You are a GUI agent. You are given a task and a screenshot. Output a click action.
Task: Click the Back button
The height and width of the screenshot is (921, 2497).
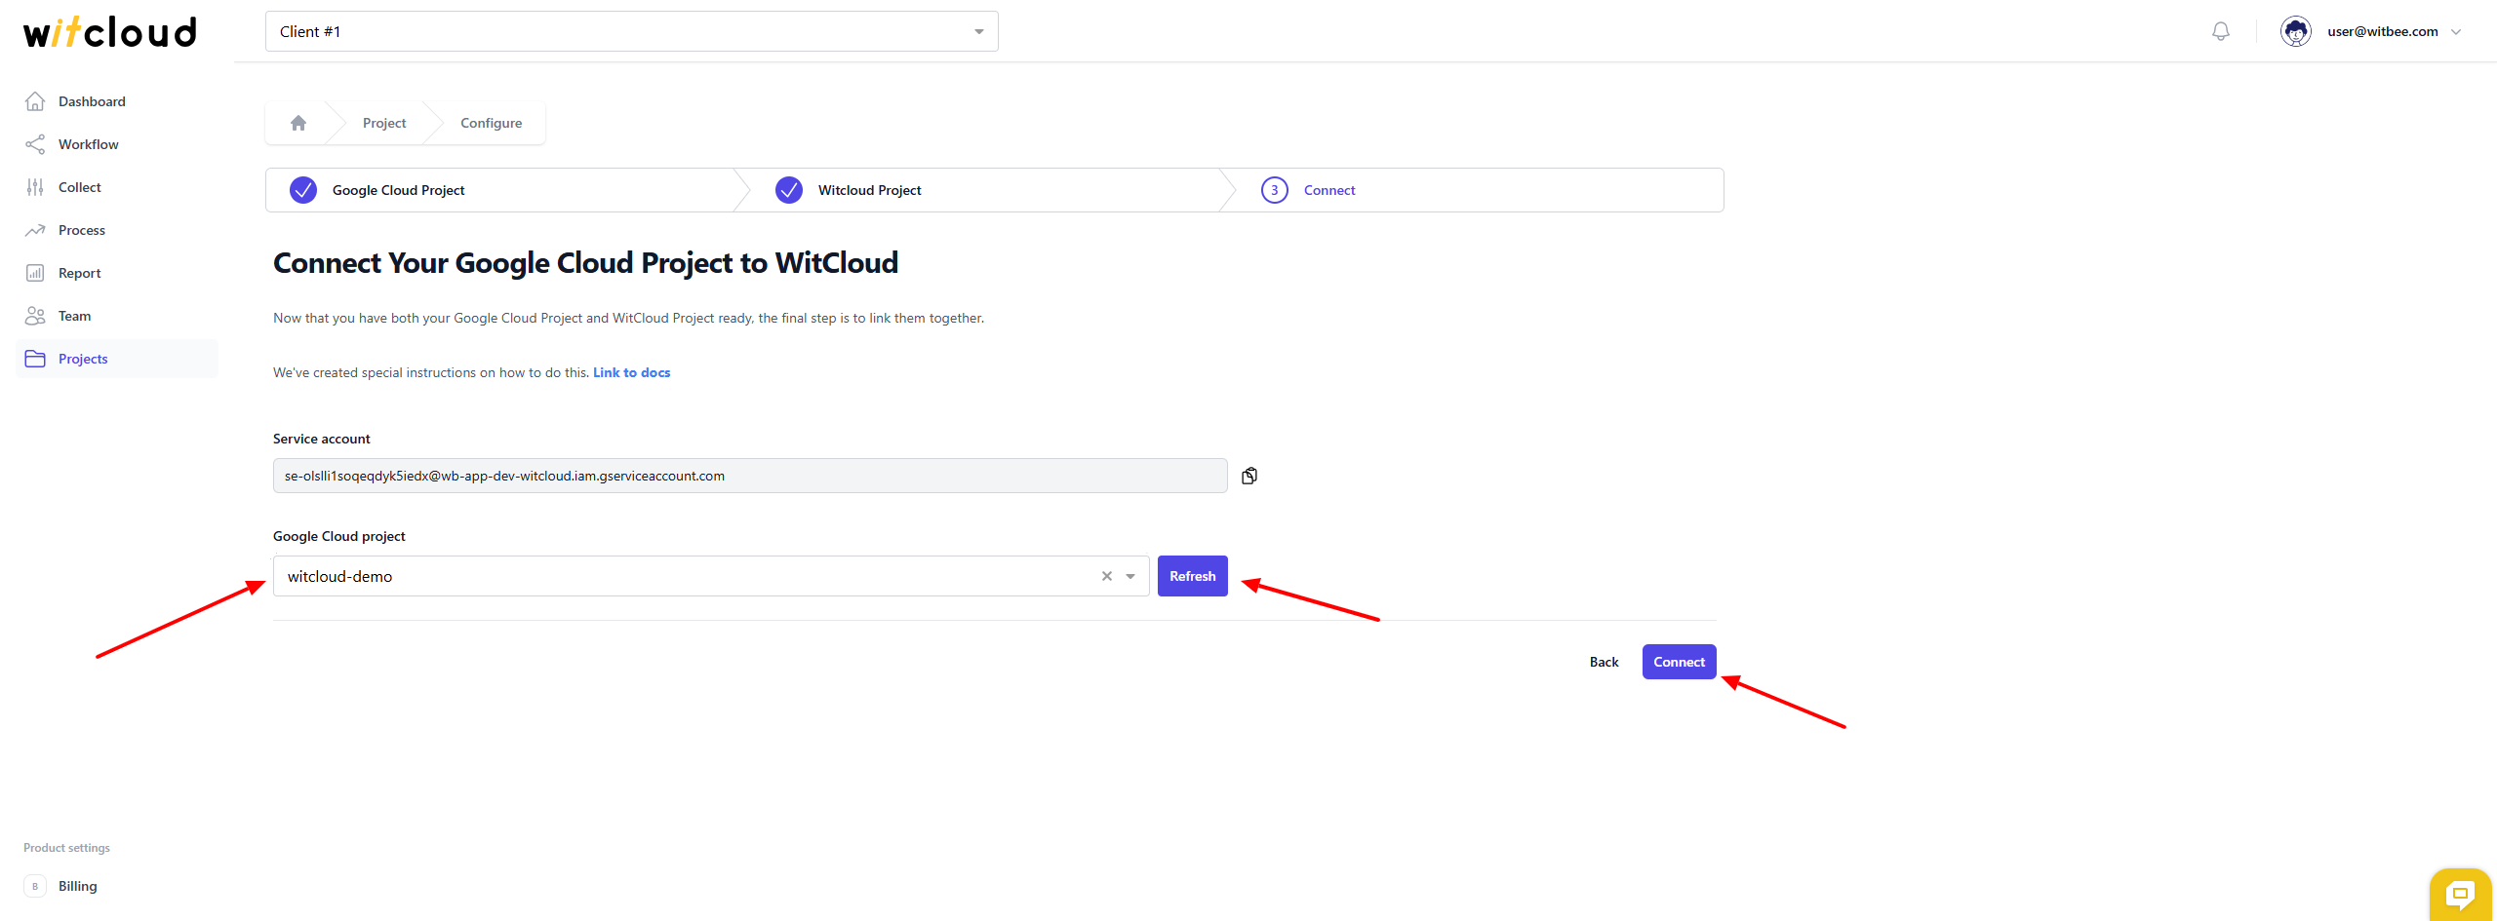click(1604, 662)
